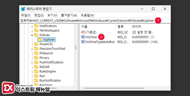
Task: Click the Registry Editor app icon in title bar
Action: click(23, 9)
